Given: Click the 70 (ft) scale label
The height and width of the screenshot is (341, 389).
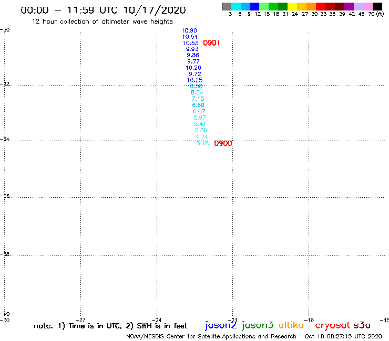Looking at the screenshot, I should tap(376, 14).
